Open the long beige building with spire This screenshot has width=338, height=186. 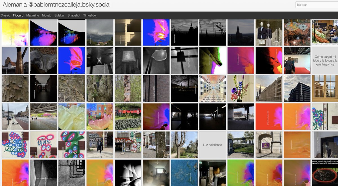(269, 89)
